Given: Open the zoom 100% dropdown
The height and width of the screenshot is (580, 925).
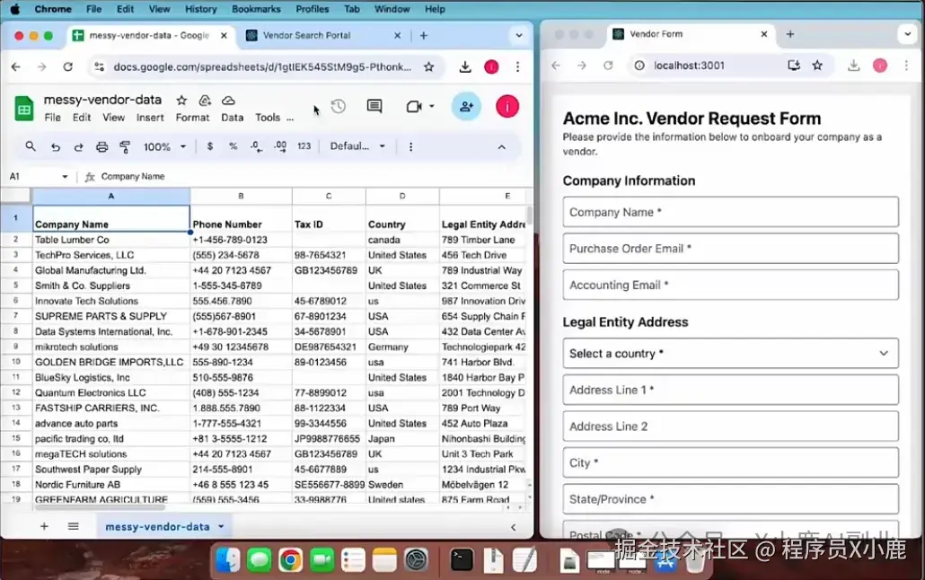Looking at the screenshot, I should tap(164, 146).
